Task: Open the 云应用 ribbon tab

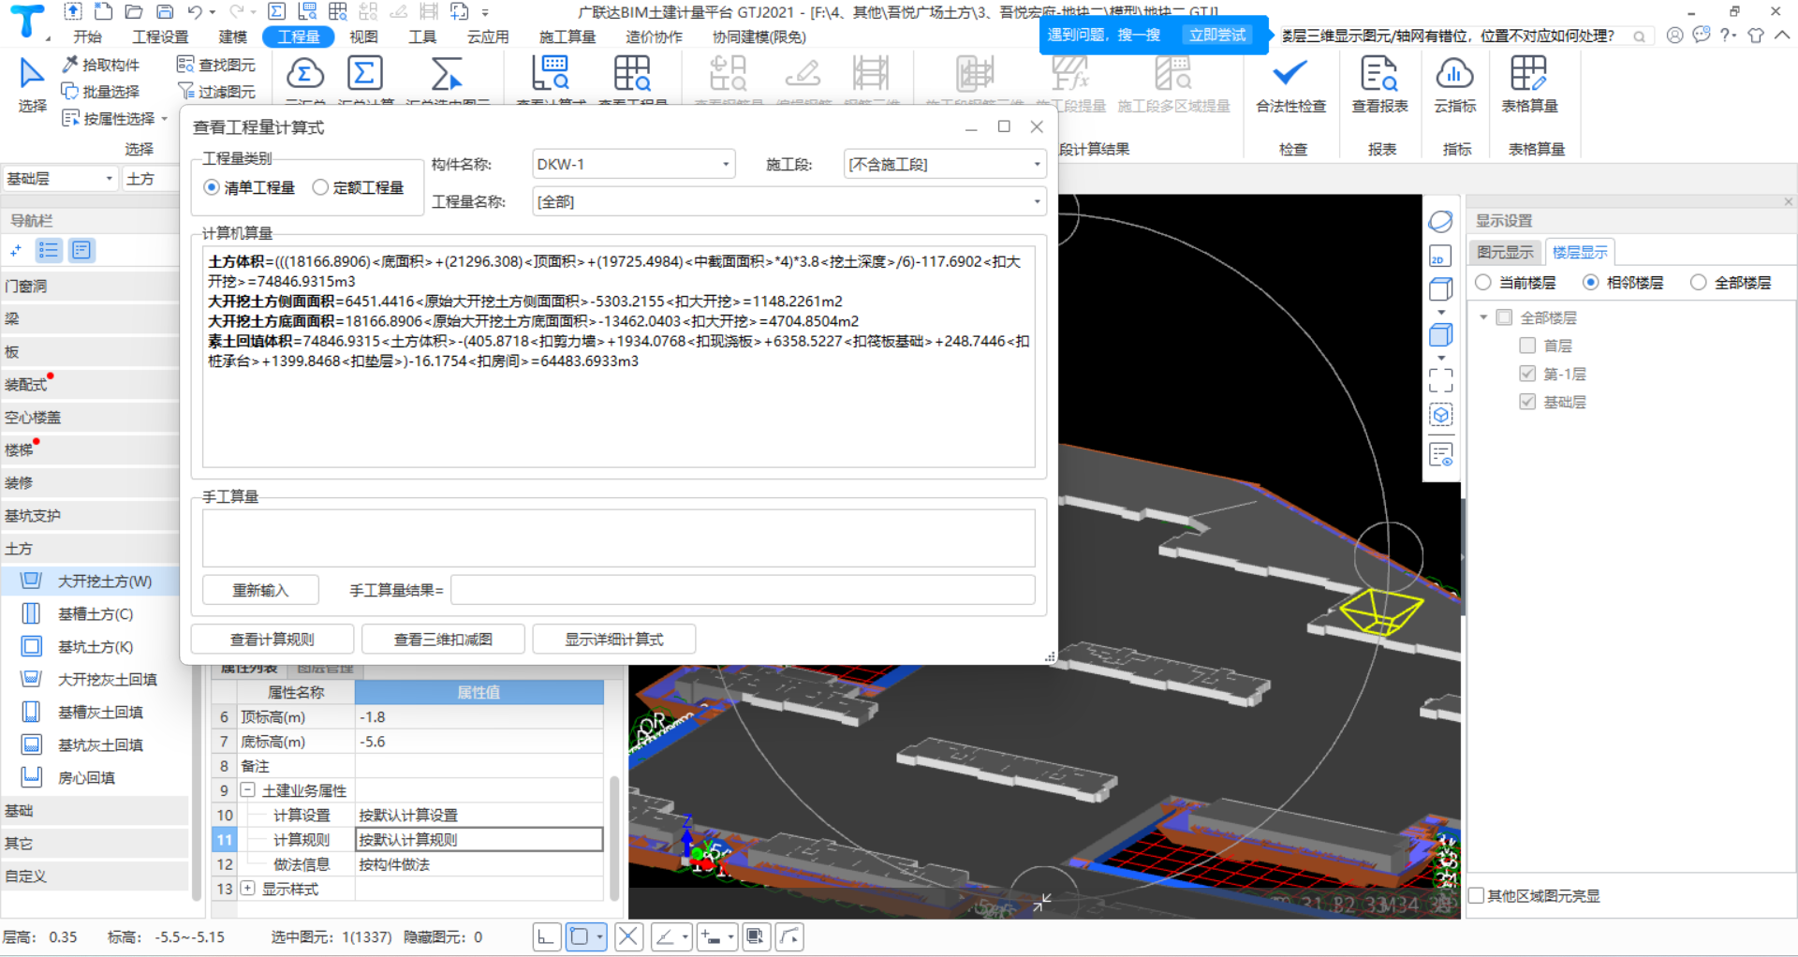Action: pos(488,37)
